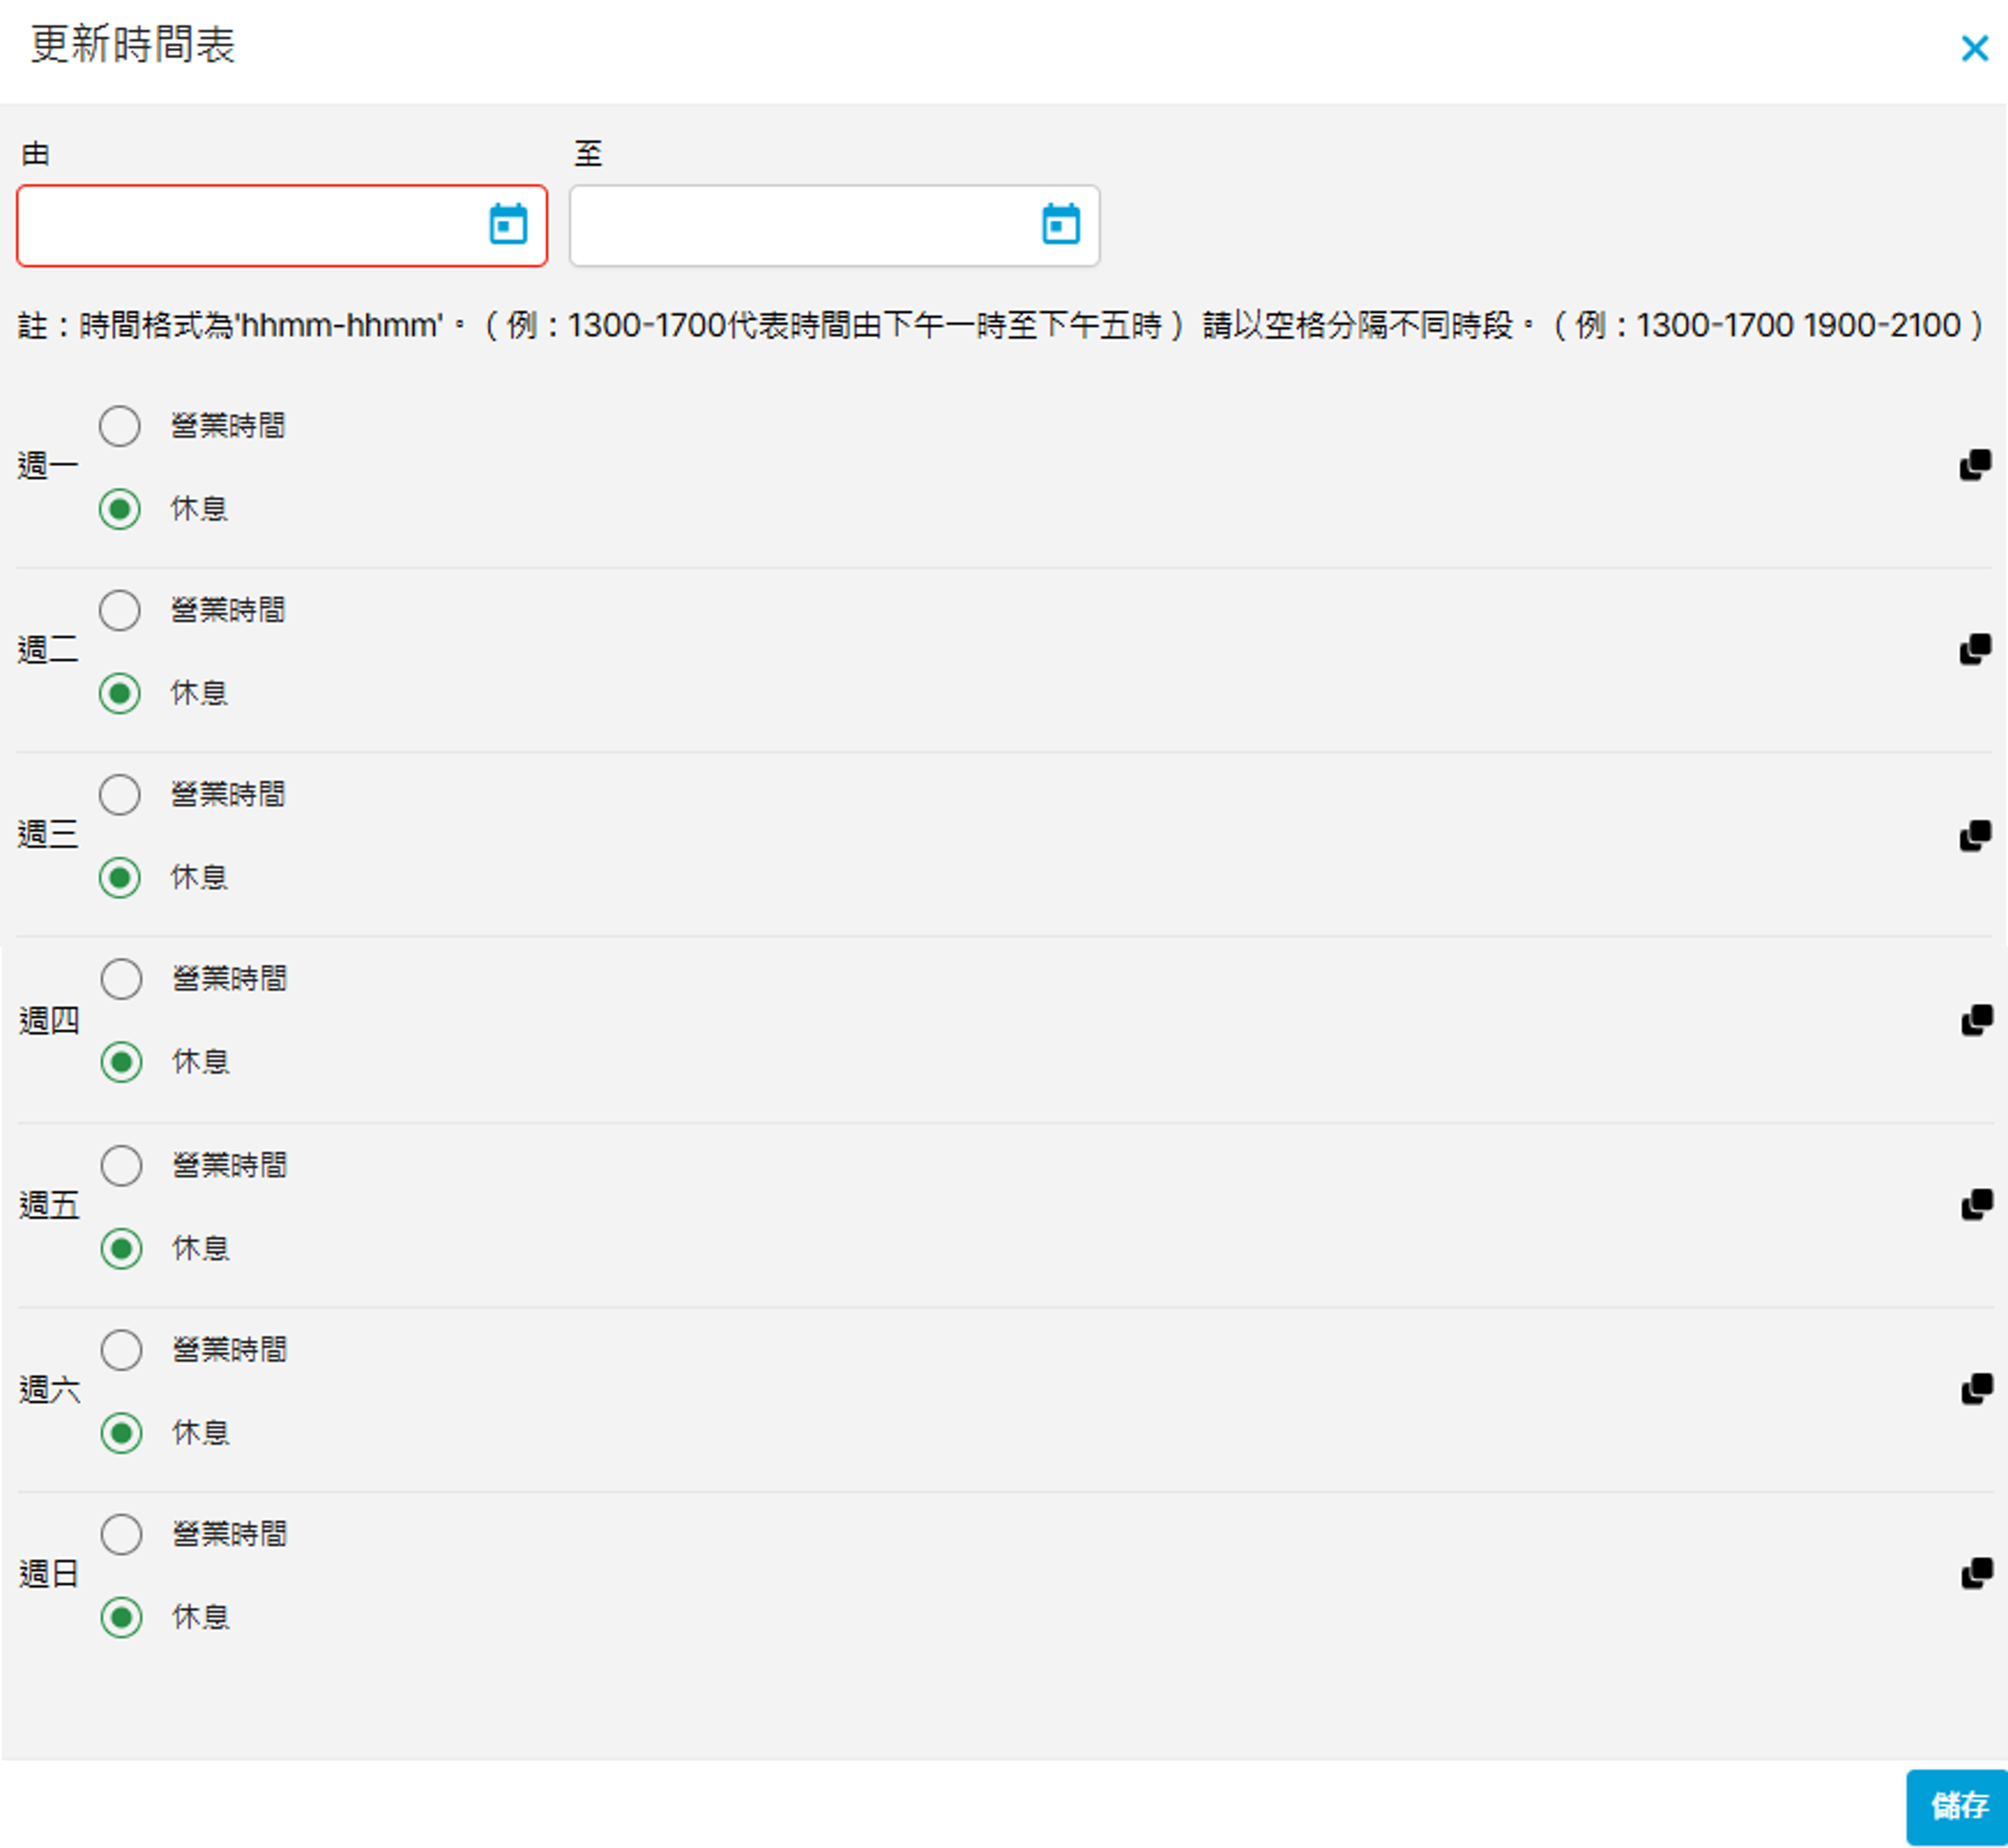
Task: Select 休息 radio for 週六
Action: point(122,1433)
